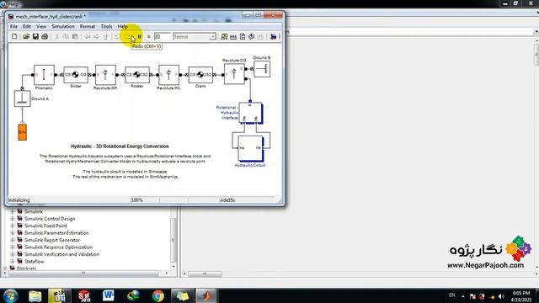Click the Go to parent system icon

105,36
